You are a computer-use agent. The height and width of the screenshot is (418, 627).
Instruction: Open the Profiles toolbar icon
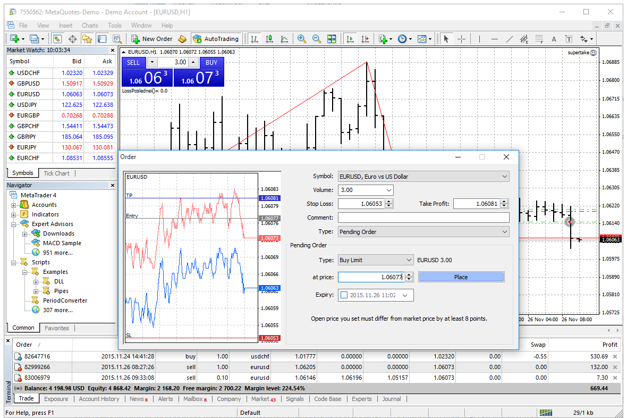(x=35, y=39)
